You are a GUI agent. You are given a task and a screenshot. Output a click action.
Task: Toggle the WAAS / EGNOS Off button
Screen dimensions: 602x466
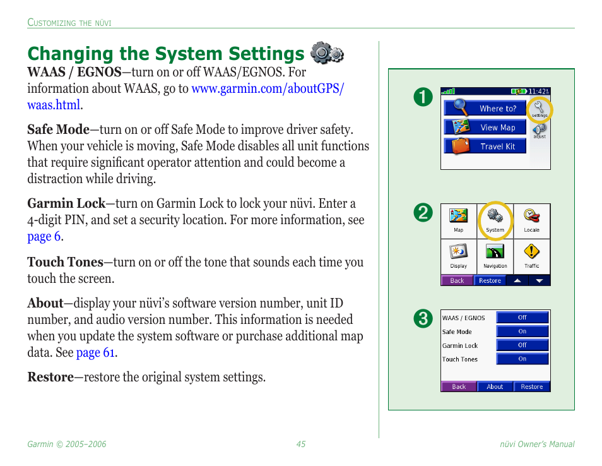click(522, 318)
